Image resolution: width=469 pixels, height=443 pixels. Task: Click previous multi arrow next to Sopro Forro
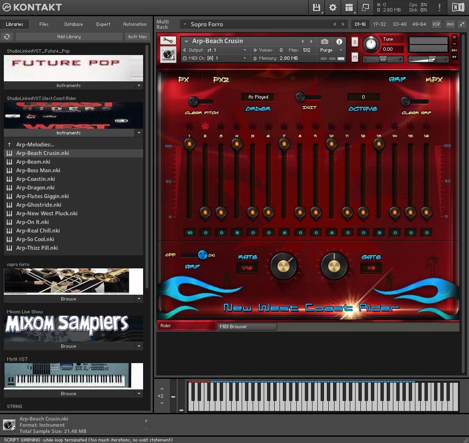point(335,24)
